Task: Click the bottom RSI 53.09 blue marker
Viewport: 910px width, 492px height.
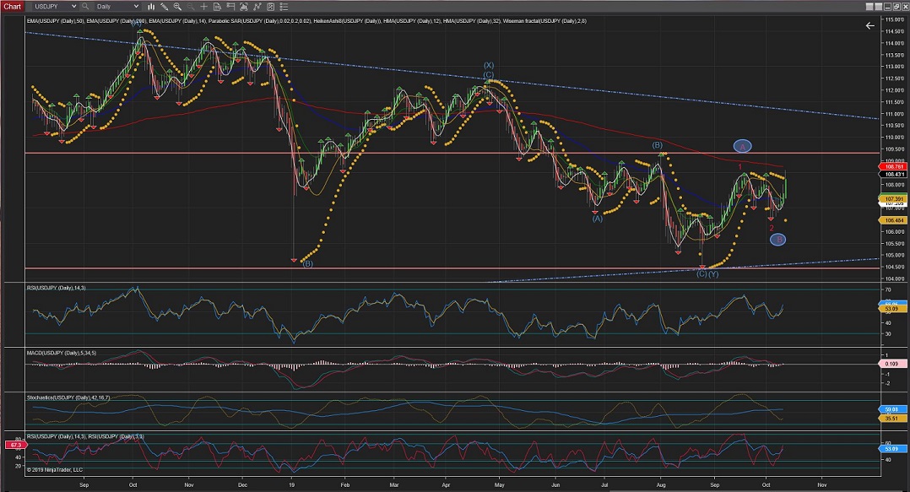Action: [892, 448]
